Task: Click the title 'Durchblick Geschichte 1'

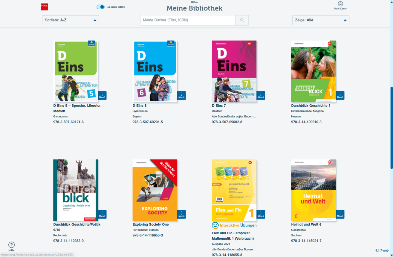Action: (311, 106)
